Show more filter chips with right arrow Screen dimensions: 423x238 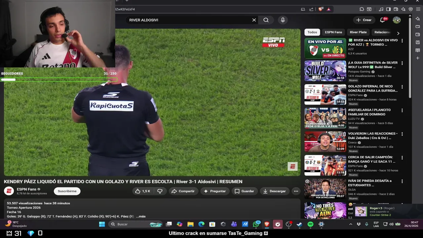pyautogui.click(x=398, y=33)
